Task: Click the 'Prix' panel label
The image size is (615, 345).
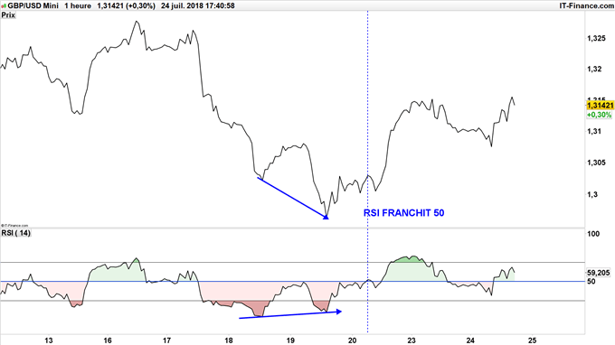Action: coord(8,15)
